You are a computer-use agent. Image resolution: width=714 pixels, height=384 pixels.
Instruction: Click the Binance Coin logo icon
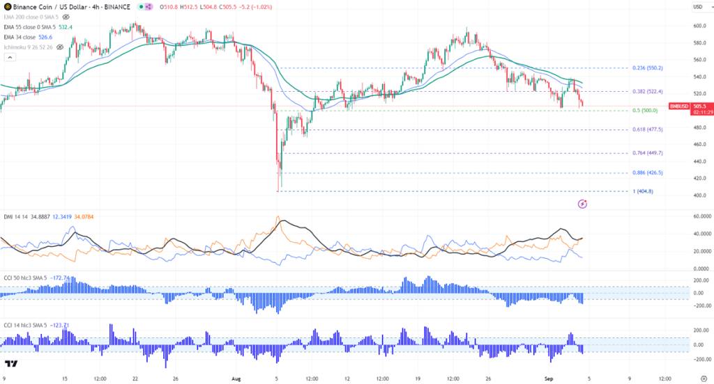click(x=7, y=7)
